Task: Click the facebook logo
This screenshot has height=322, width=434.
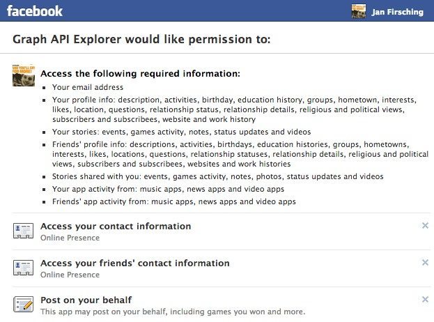Action: tap(35, 11)
